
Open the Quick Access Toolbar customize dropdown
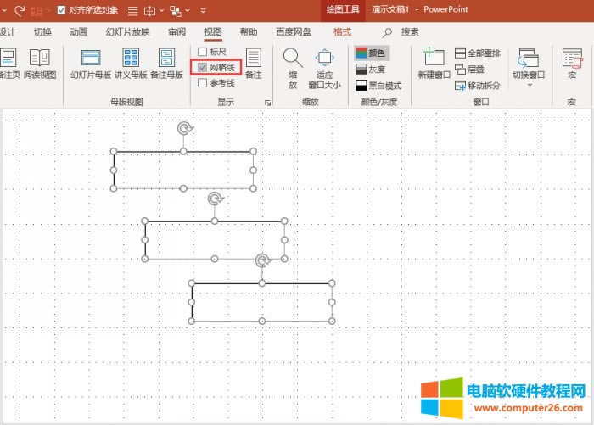[202, 11]
